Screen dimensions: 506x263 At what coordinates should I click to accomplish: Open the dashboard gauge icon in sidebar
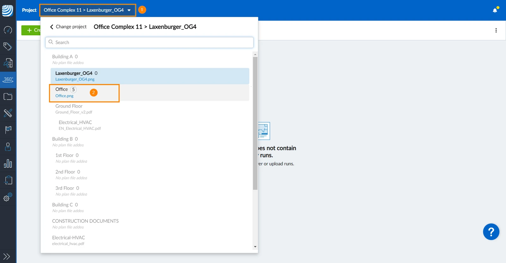pos(8,30)
